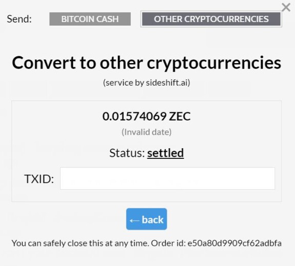Image resolution: width=295 pixels, height=266 pixels.
Task: Click the 0.01574069 amount value
Action: [134, 116]
